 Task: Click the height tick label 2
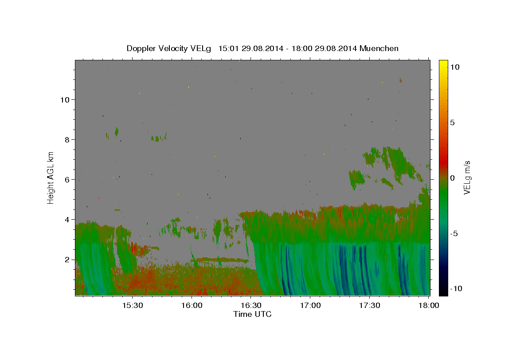coord(67,259)
